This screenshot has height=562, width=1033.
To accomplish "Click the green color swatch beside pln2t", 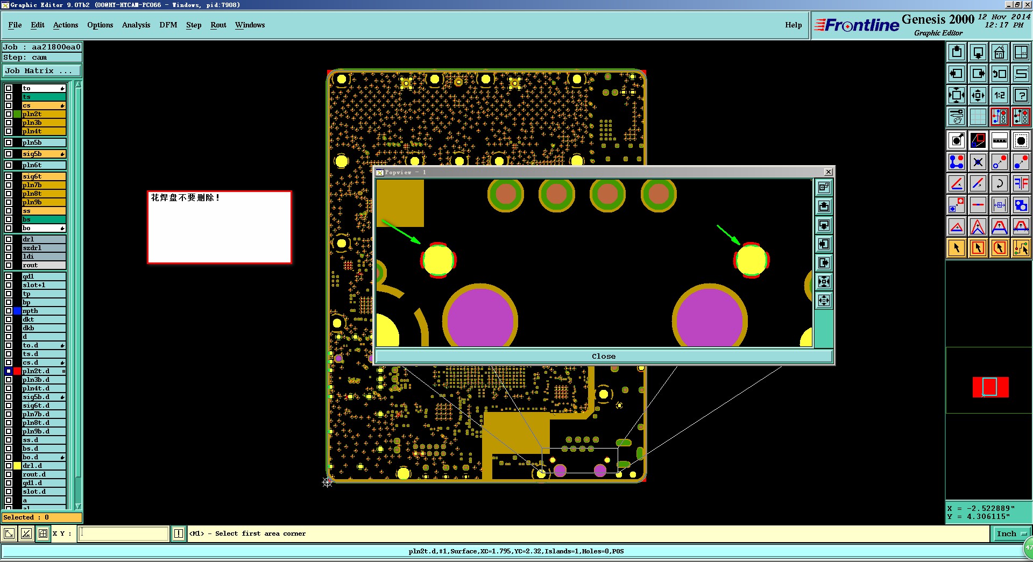I will point(17,114).
